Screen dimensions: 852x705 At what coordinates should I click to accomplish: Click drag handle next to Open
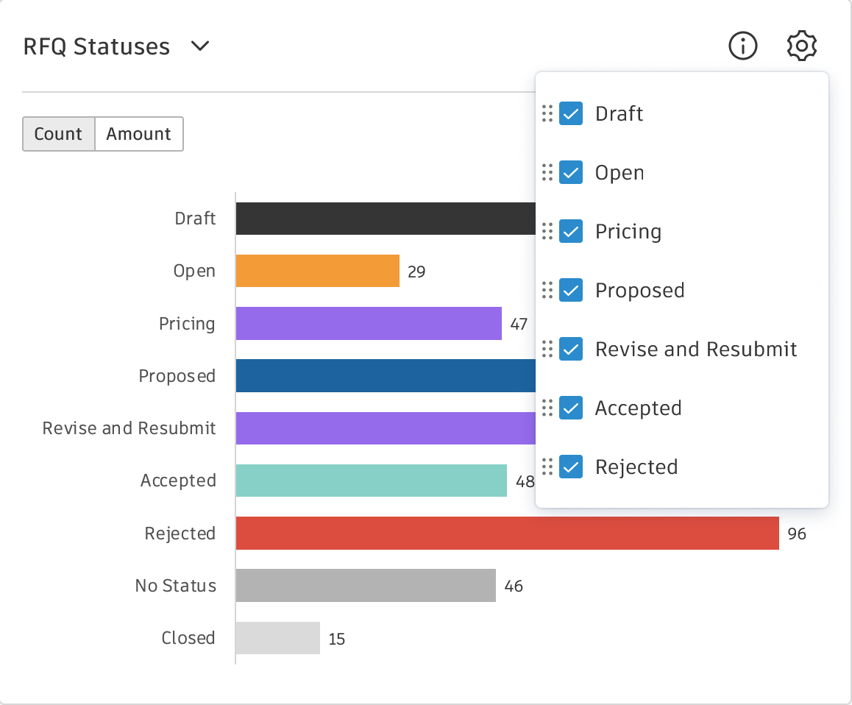pos(547,172)
